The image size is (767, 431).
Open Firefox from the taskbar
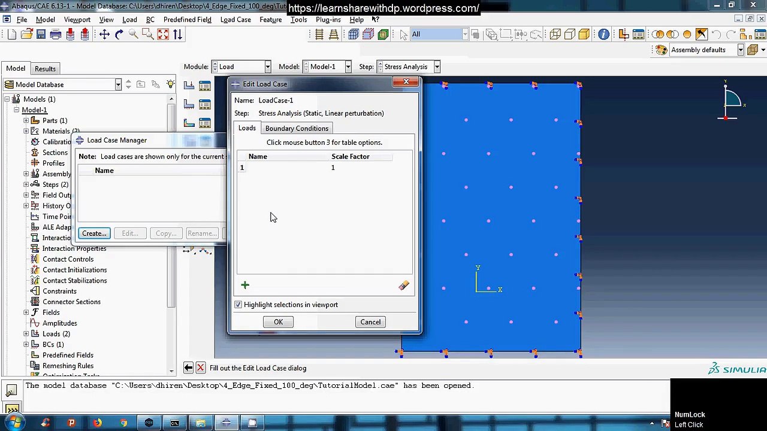(97, 423)
